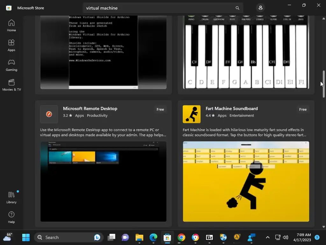Open Fart Machine Soundboard screenshot thumbnail
Image resolution: width=326 pixels, height=245 pixels.
click(x=246, y=182)
